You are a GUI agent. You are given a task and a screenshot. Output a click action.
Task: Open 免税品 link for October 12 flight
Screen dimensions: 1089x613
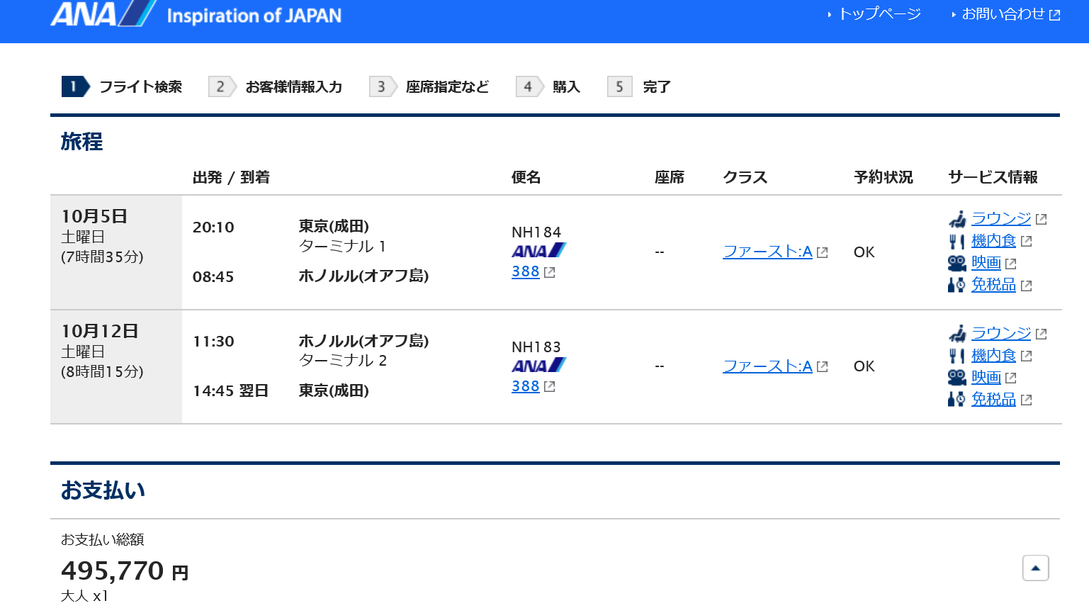tap(993, 399)
